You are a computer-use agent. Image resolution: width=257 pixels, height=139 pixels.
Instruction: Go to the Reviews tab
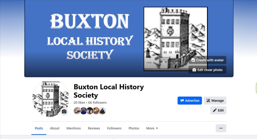[94, 128]
